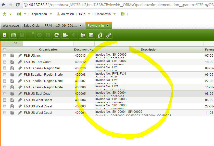
Task: Sort by the Organization column header
Action: pos(48,50)
